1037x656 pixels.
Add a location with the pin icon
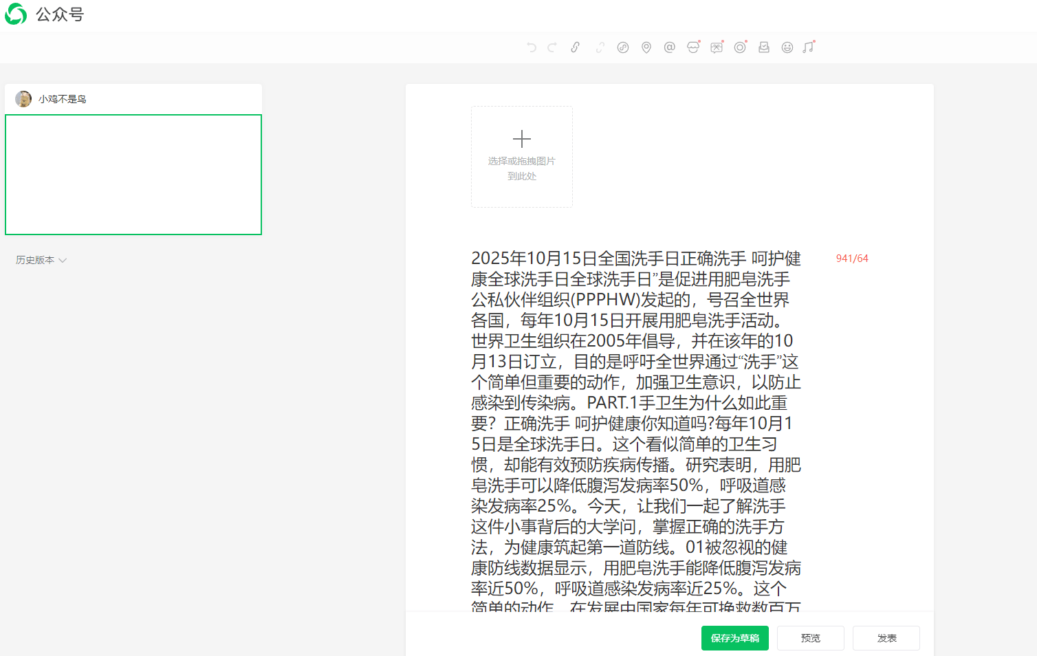point(646,47)
